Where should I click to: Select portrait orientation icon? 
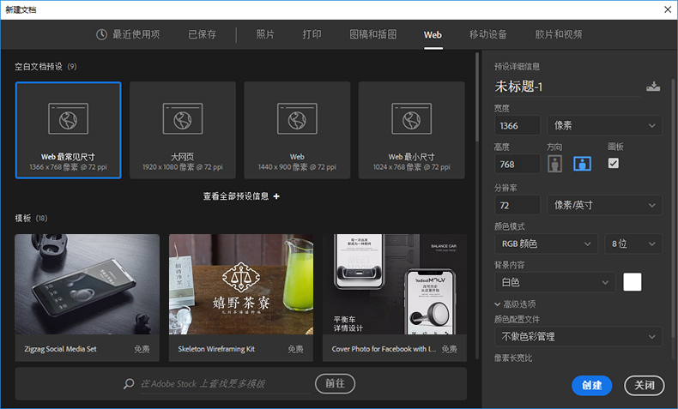click(x=554, y=164)
